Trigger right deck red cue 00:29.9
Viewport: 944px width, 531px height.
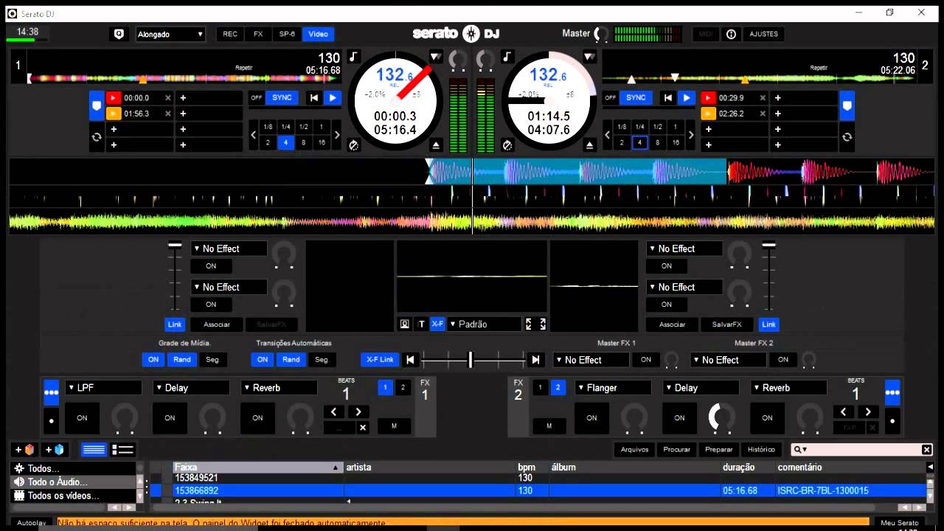click(x=708, y=97)
